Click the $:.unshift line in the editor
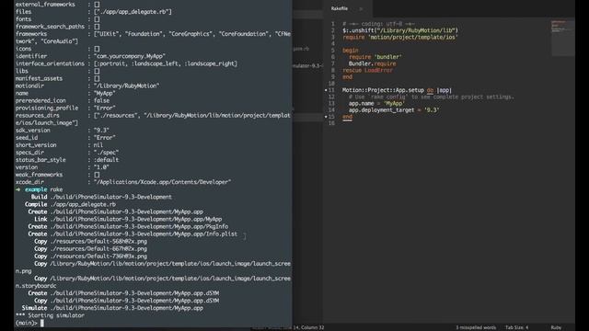This screenshot has width=589, height=331. tap(400, 30)
